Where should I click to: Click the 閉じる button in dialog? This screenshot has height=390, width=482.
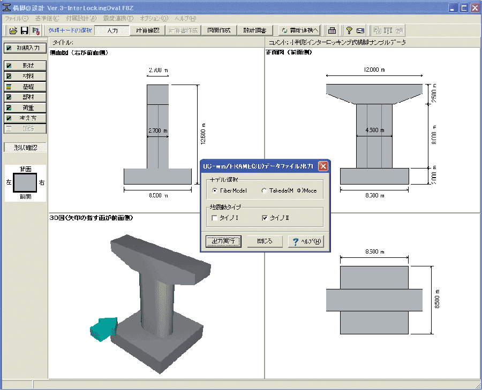265,241
